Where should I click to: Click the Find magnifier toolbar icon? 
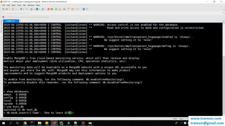pos(27,9)
